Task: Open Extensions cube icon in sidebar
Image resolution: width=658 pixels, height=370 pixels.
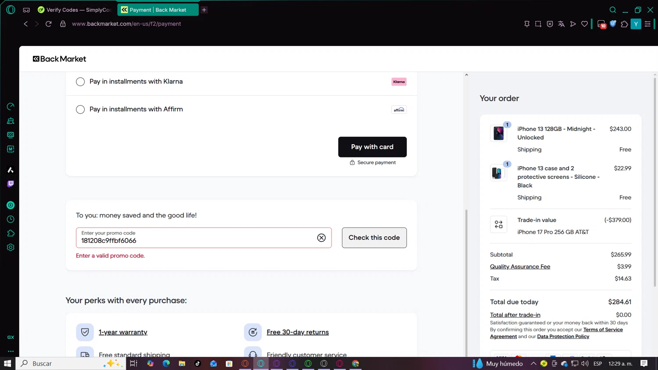Action: [x=11, y=233]
